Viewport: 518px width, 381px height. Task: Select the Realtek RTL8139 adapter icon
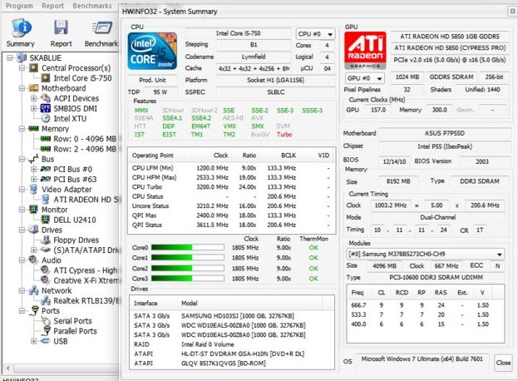click(46, 300)
